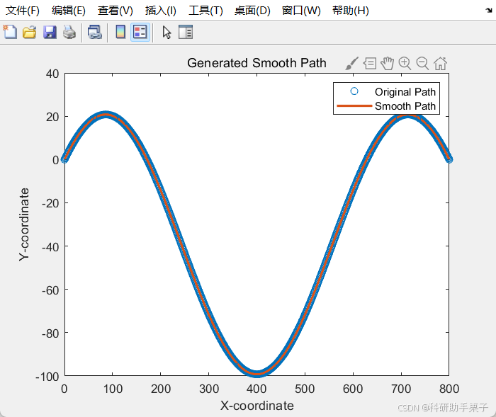Select the Edit Plot arrow tool

tap(167, 33)
